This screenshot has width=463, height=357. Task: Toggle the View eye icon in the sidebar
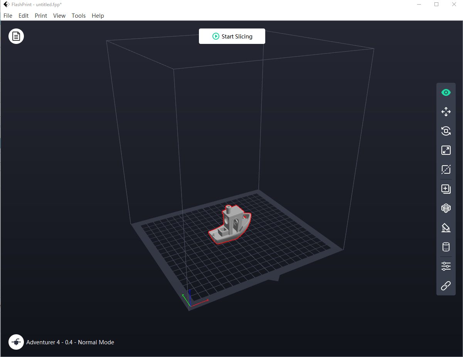point(446,92)
